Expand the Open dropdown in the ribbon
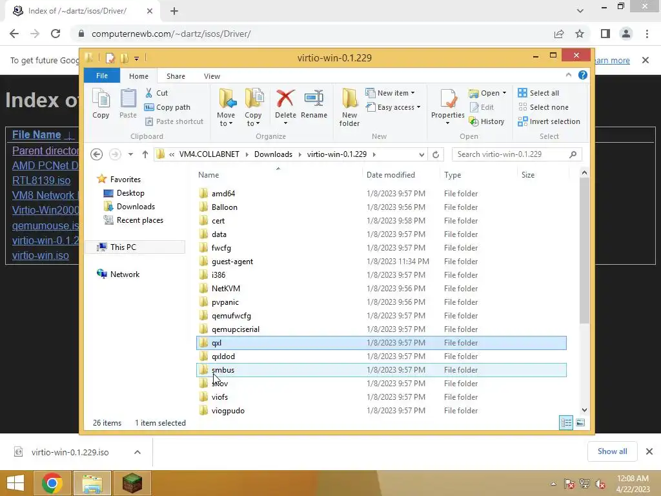 click(x=487, y=93)
